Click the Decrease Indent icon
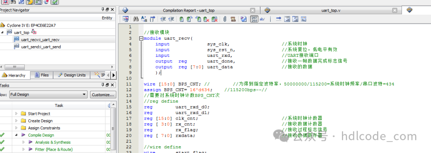The image size is (431, 153). click(171, 19)
